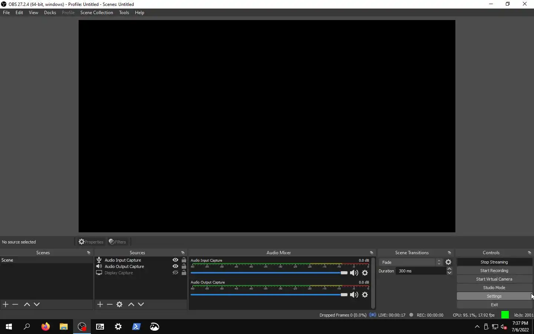This screenshot has width=534, height=334.
Task: Hide Audio Output Capture with eye icon
Action: (x=175, y=266)
